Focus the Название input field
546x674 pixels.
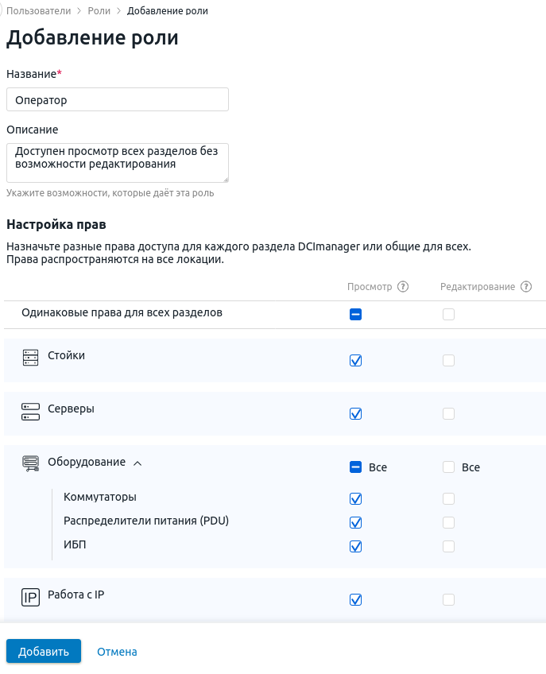pyautogui.click(x=118, y=99)
